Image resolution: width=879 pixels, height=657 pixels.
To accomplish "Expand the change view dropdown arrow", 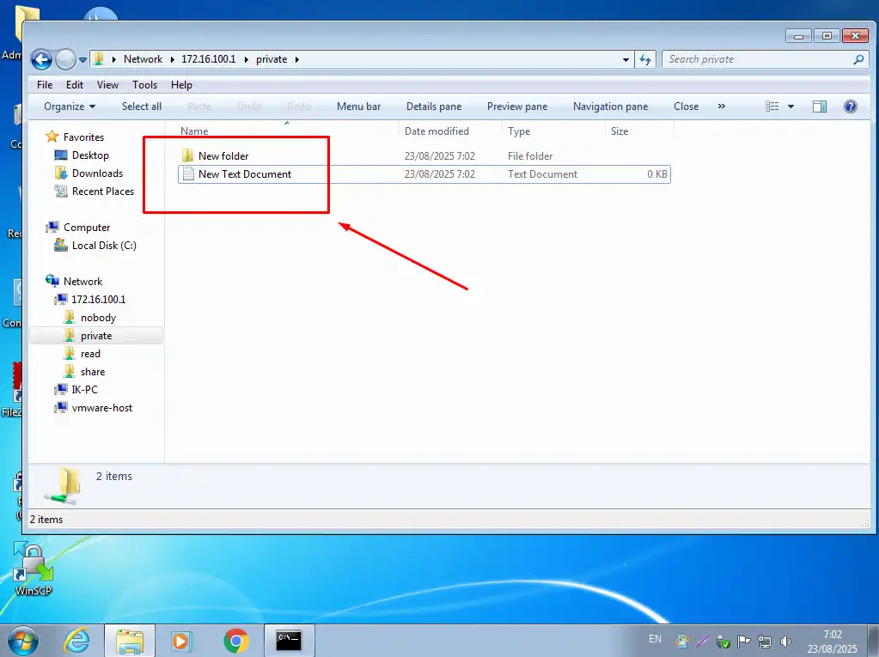I will tap(790, 106).
